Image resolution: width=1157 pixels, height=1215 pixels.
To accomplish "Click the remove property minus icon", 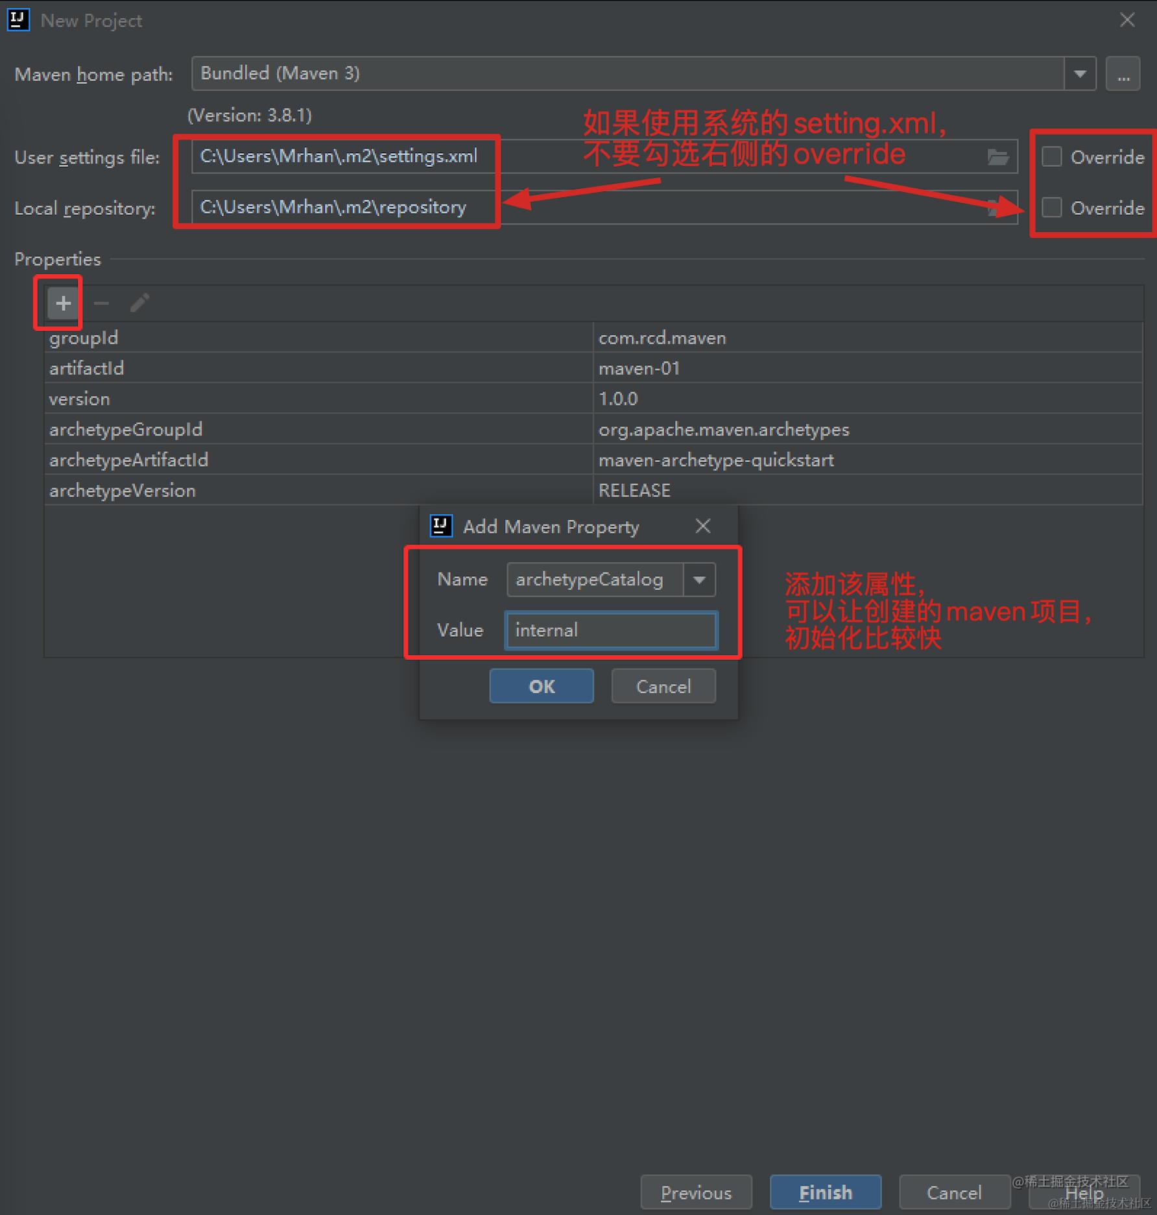I will coord(101,303).
